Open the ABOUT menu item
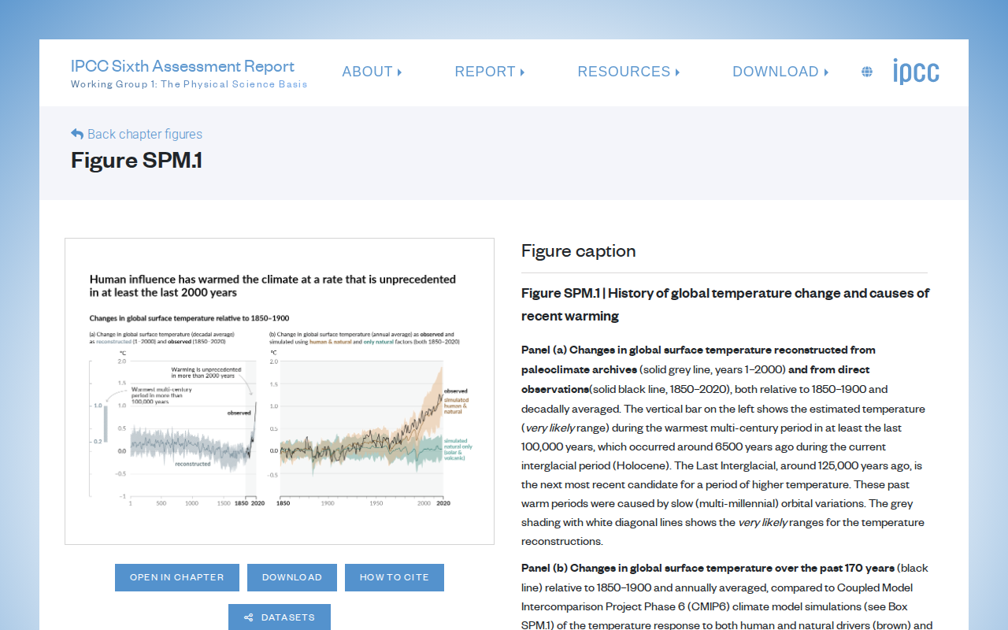1008x630 pixels. click(x=367, y=72)
